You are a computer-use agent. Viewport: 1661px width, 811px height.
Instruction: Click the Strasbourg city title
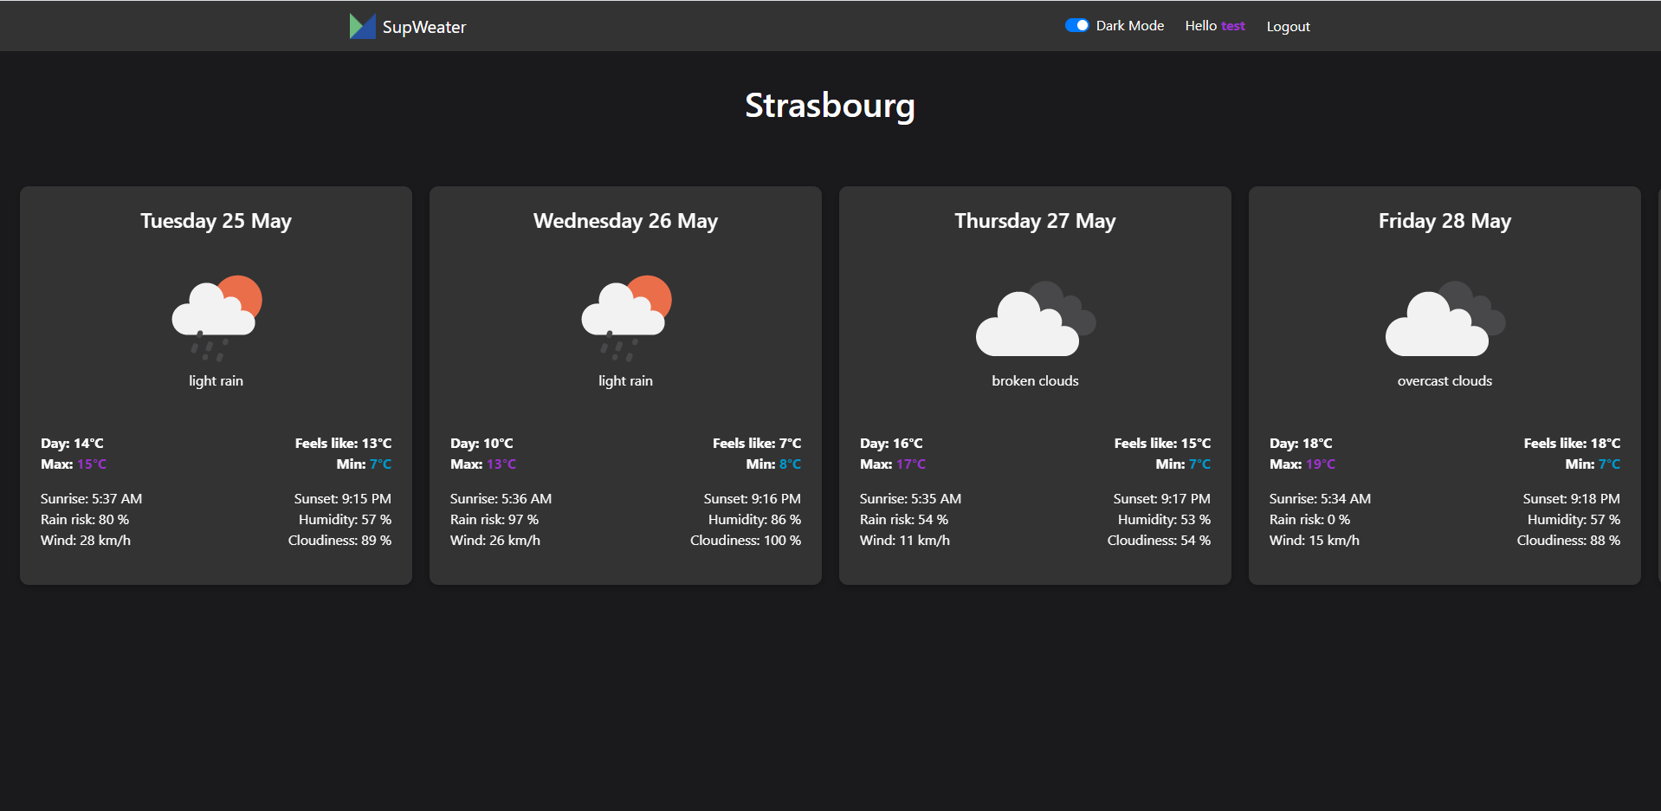830,105
